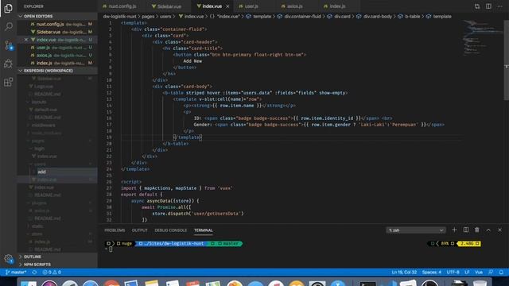The image size is (509, 286).
Task: Click 'mapActions' in import statement
Action: click(157, 188)
